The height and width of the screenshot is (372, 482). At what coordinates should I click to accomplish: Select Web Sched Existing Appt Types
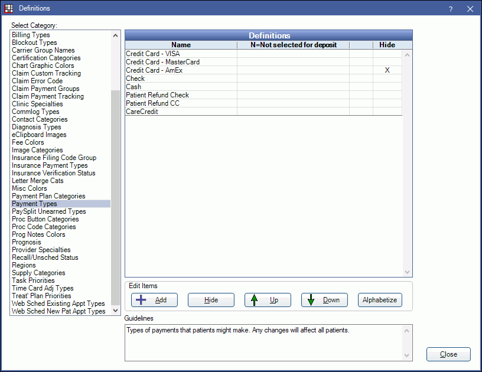click(x=61, y=304)
